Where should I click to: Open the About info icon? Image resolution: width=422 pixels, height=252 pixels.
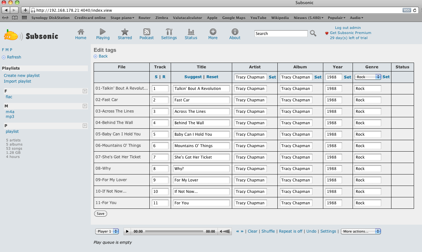(x=235, y=31)
